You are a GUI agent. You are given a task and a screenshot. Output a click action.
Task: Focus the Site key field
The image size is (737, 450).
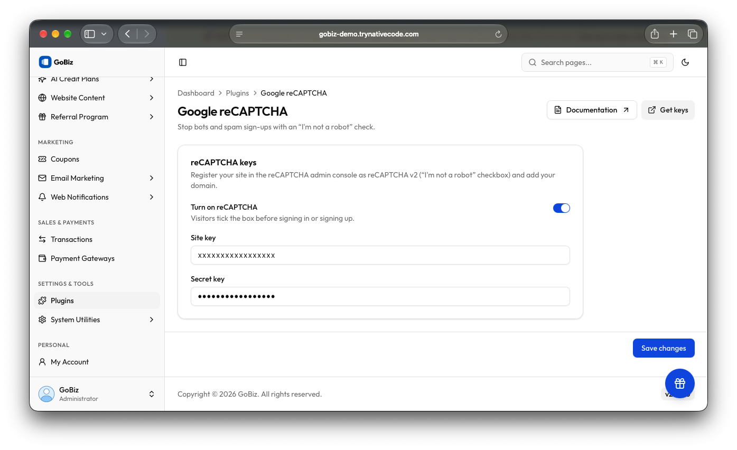(x=380, y=255)
